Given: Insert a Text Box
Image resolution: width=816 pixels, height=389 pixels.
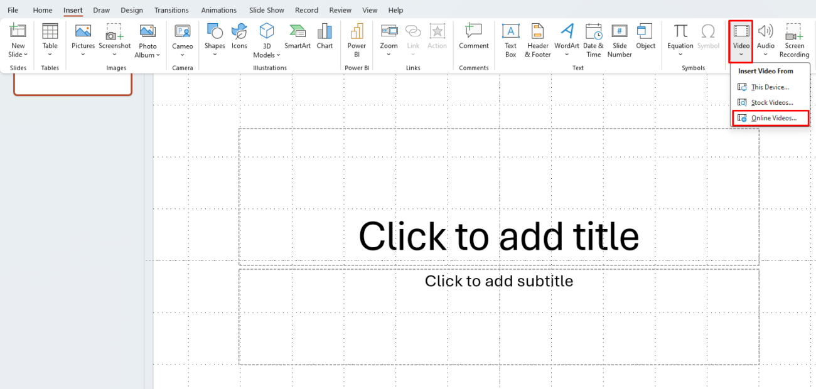Looking at the screenshot, I should click(x=511, y=40).
